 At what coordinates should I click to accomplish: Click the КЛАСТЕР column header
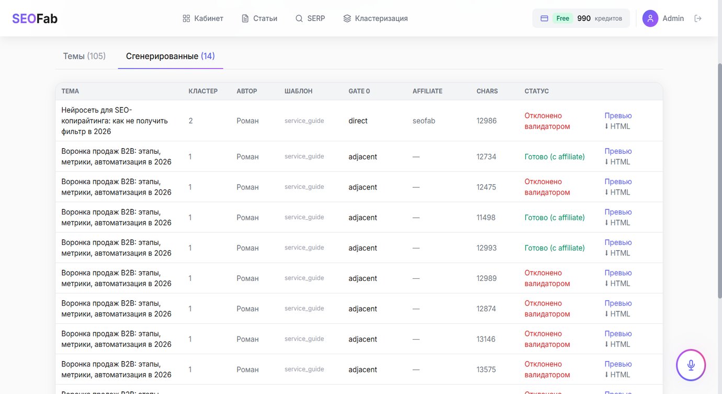[203, 91]
